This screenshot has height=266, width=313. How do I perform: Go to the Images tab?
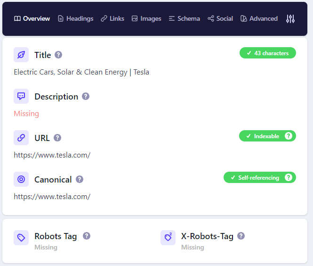coord(146,19)
